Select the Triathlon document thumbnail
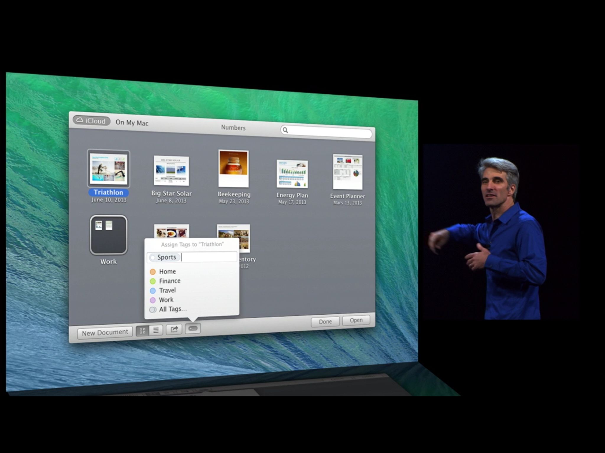 [108, 168]
